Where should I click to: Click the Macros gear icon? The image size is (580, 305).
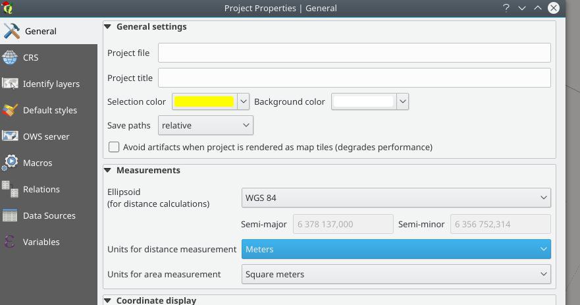pos(10,163)
